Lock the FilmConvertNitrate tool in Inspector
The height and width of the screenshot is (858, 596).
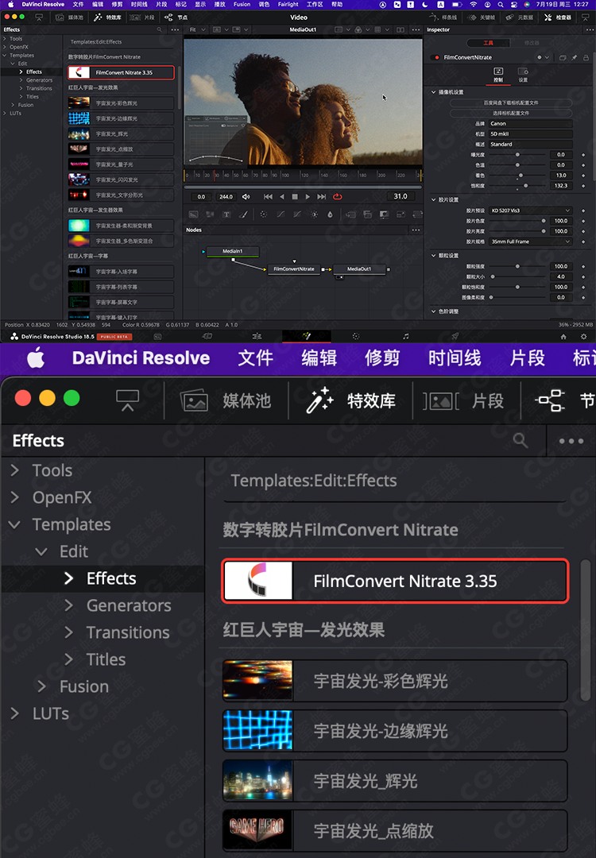tap(586, 57)
